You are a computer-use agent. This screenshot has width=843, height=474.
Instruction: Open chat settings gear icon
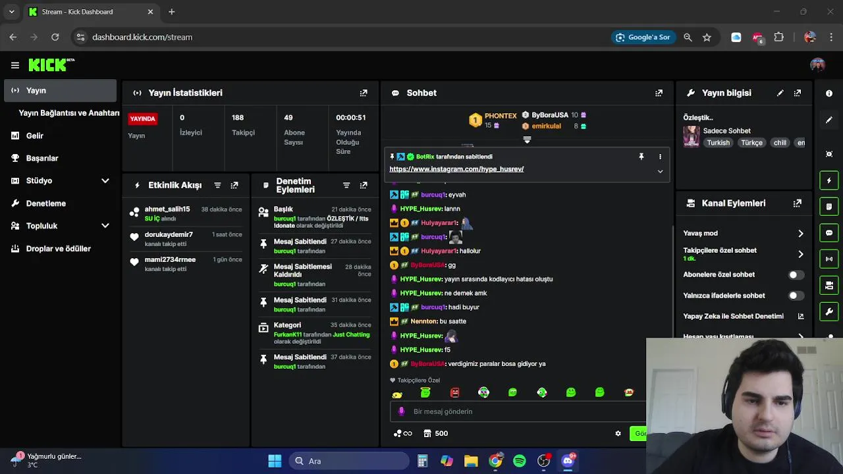(x=618, y=433)
